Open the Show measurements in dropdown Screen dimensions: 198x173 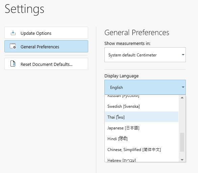[145, 55]
